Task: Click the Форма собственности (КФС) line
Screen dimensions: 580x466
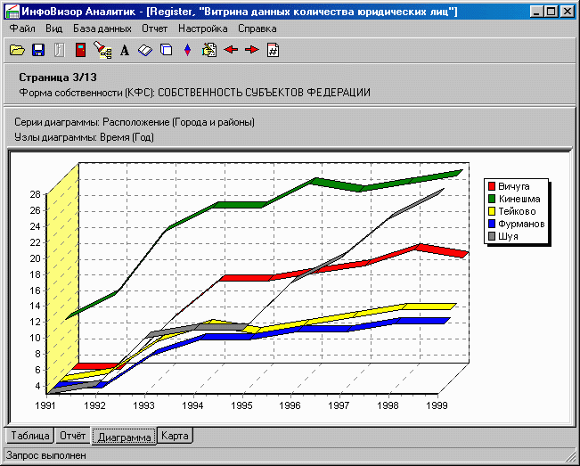Action: (x=194, y=93)
